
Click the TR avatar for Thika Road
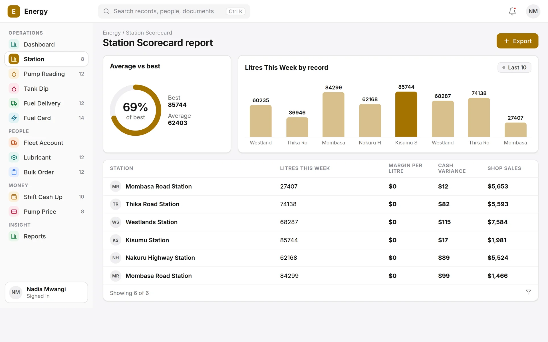pos(116,204)
